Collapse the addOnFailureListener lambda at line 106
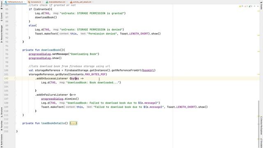The width and height of the screenshot is (263, 148). coord(15,95)
